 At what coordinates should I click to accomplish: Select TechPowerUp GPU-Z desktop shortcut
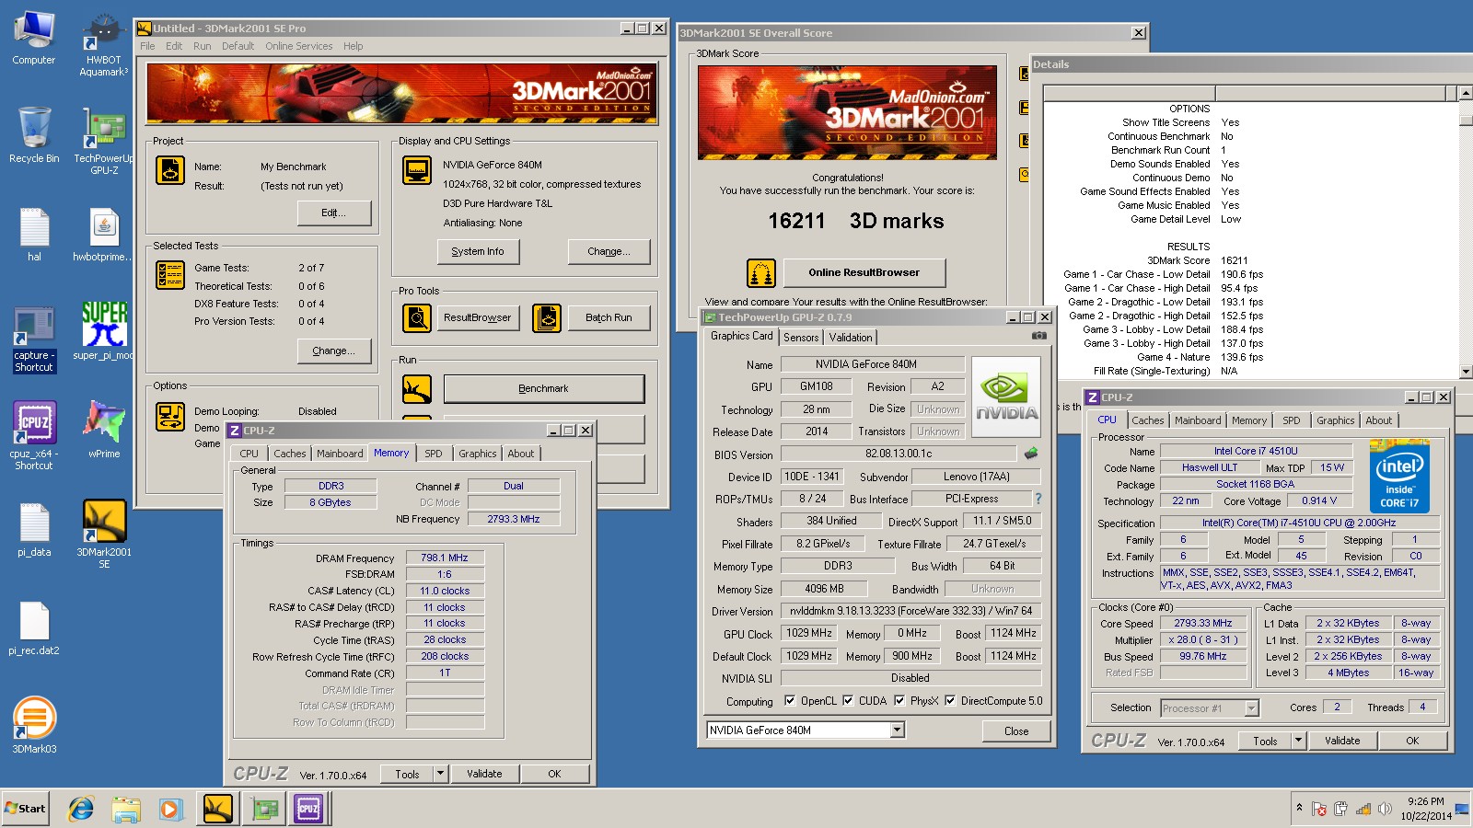coord(104,140)
